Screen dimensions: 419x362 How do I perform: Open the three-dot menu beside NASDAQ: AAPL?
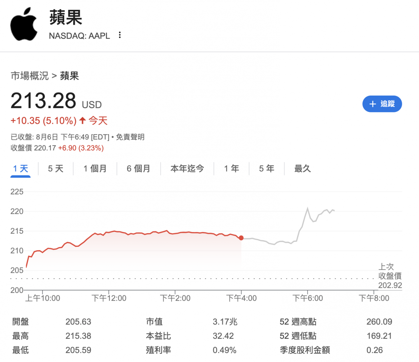pyautogui.click(x=120, y=35)
